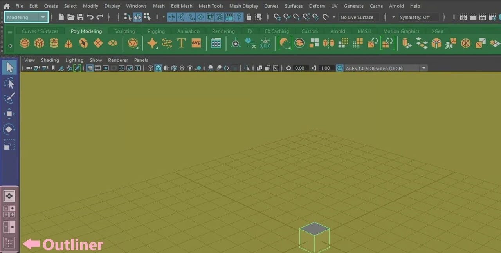Viewport: 501px width, 253px height.
Task: Open the Modeling menu set dropdown
Action: tap(43, 17)
